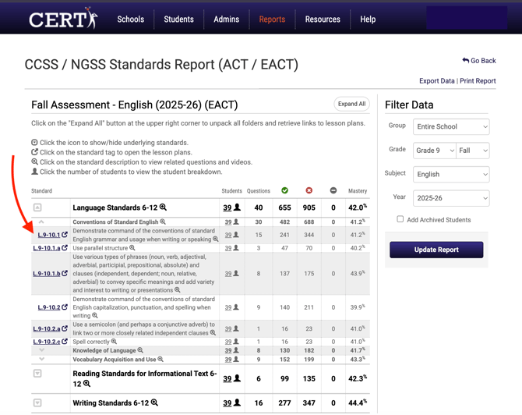
Task: View student breakdown for Conventions of Standard English
Action: click(231, 222)
